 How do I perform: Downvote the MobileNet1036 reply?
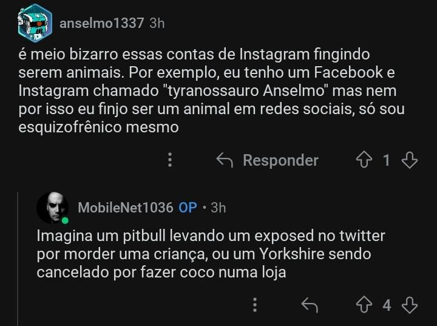pos(410,305)
